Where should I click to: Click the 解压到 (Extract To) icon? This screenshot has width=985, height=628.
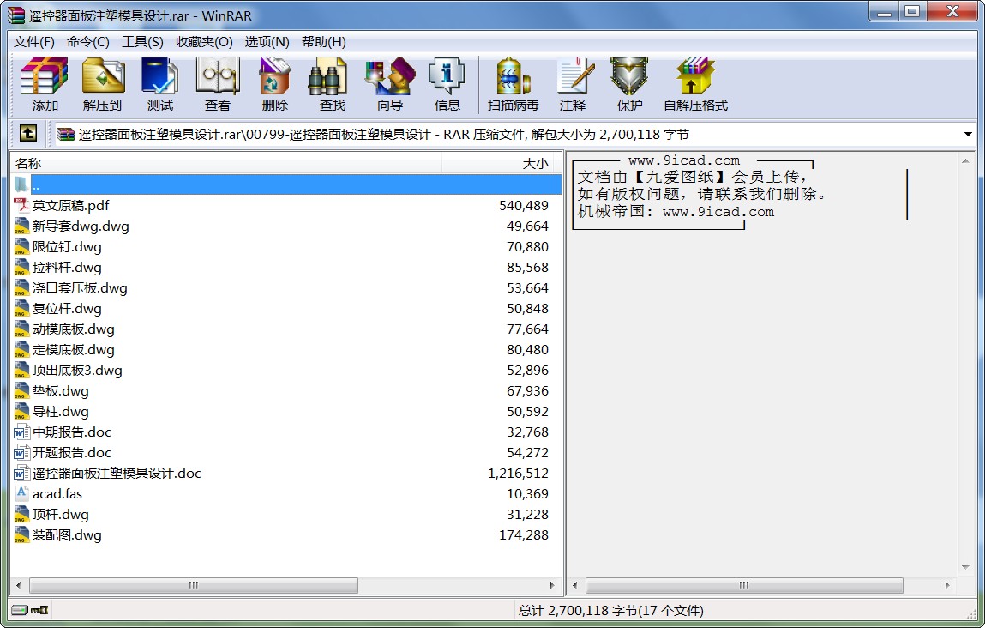point(103,83)
